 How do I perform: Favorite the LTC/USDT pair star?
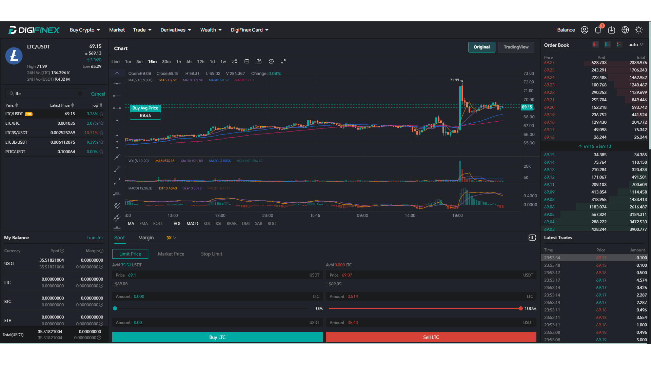pyautogui.click(x=101, y=114)
